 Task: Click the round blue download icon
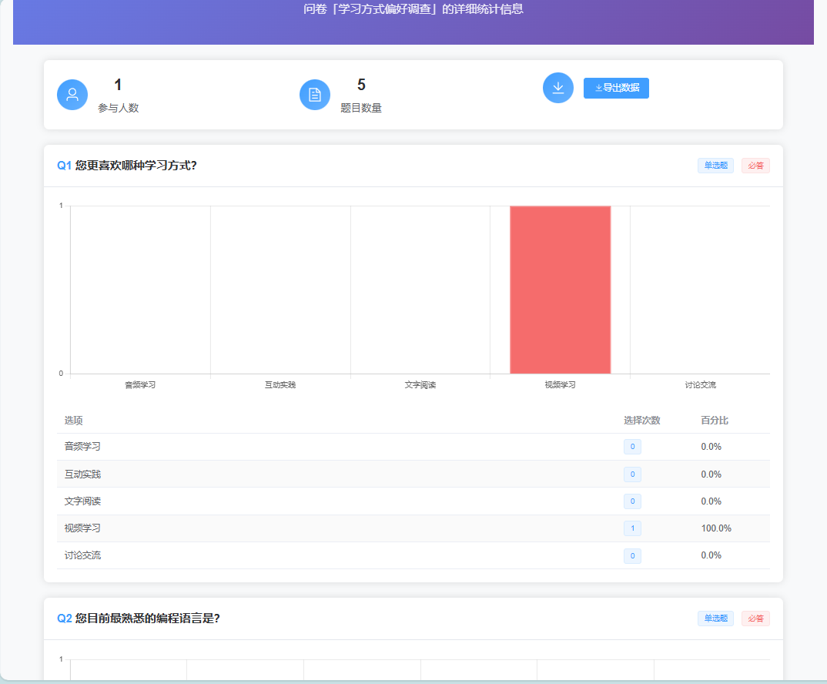[x=558, y=88]
